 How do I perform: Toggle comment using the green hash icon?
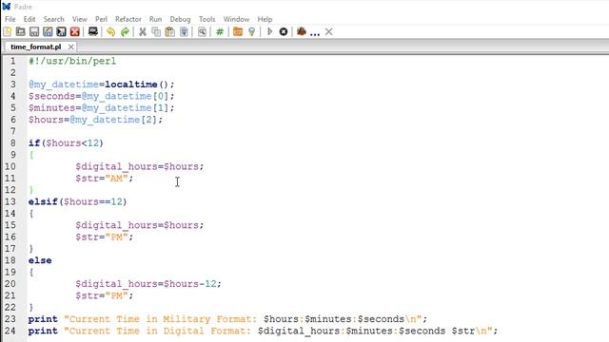220,31
